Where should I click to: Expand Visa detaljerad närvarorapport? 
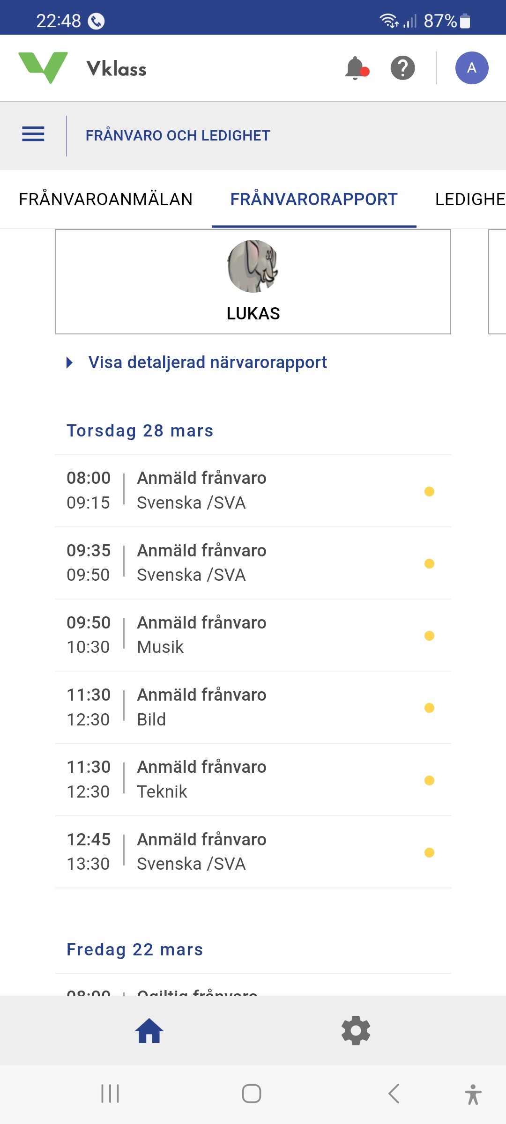pos(207,362)
